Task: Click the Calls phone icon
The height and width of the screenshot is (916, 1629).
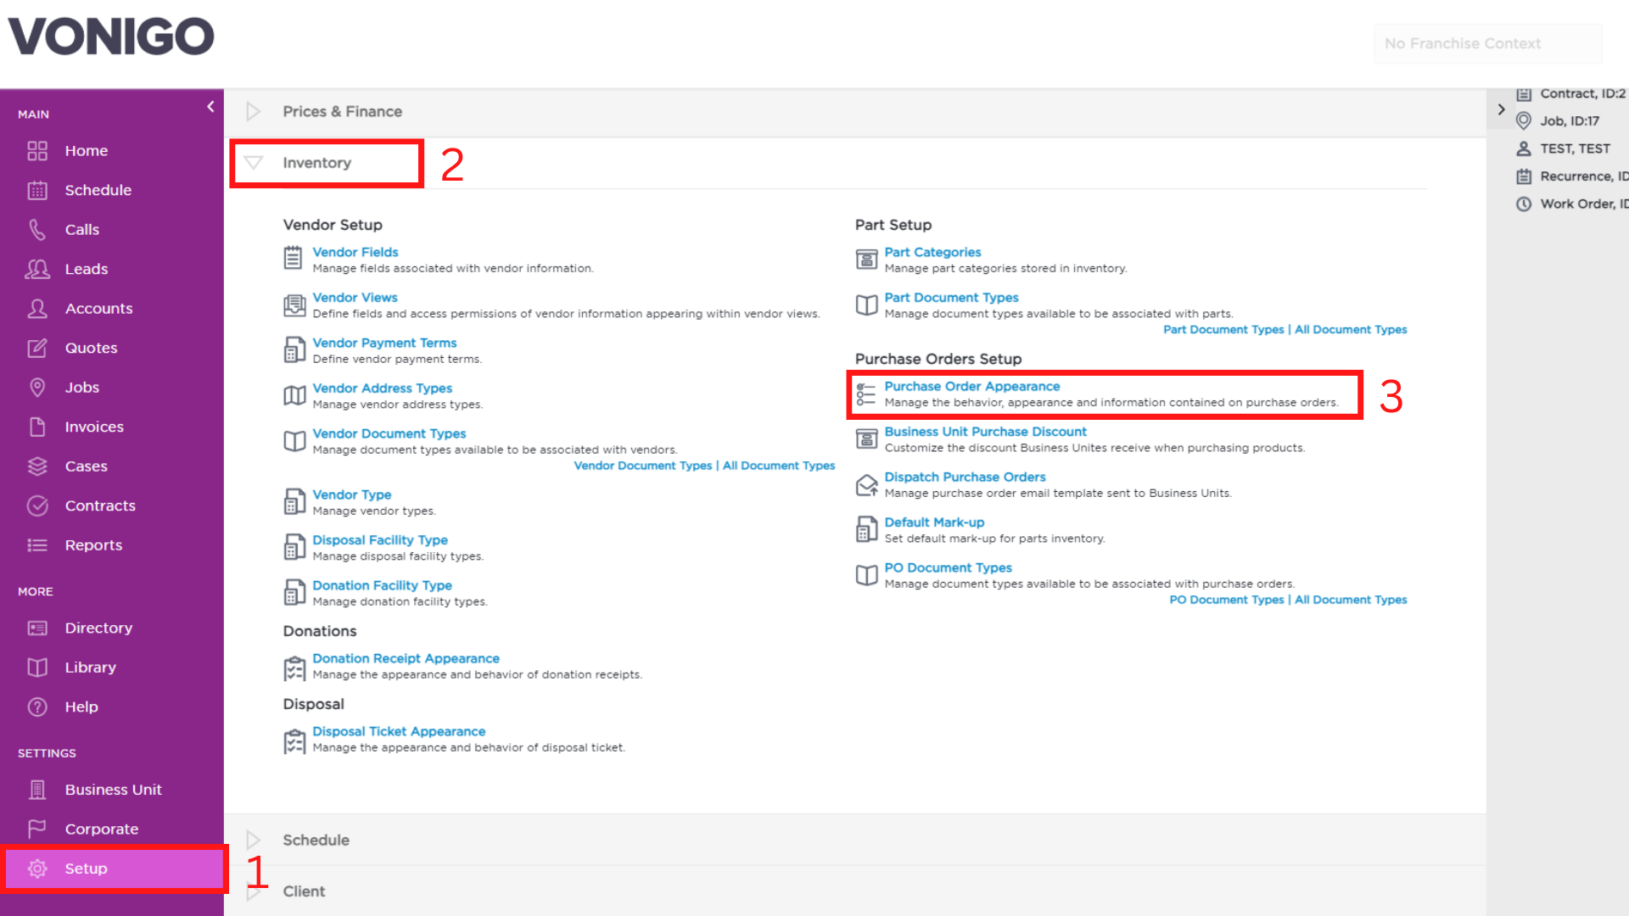Action: coord(37,230)
